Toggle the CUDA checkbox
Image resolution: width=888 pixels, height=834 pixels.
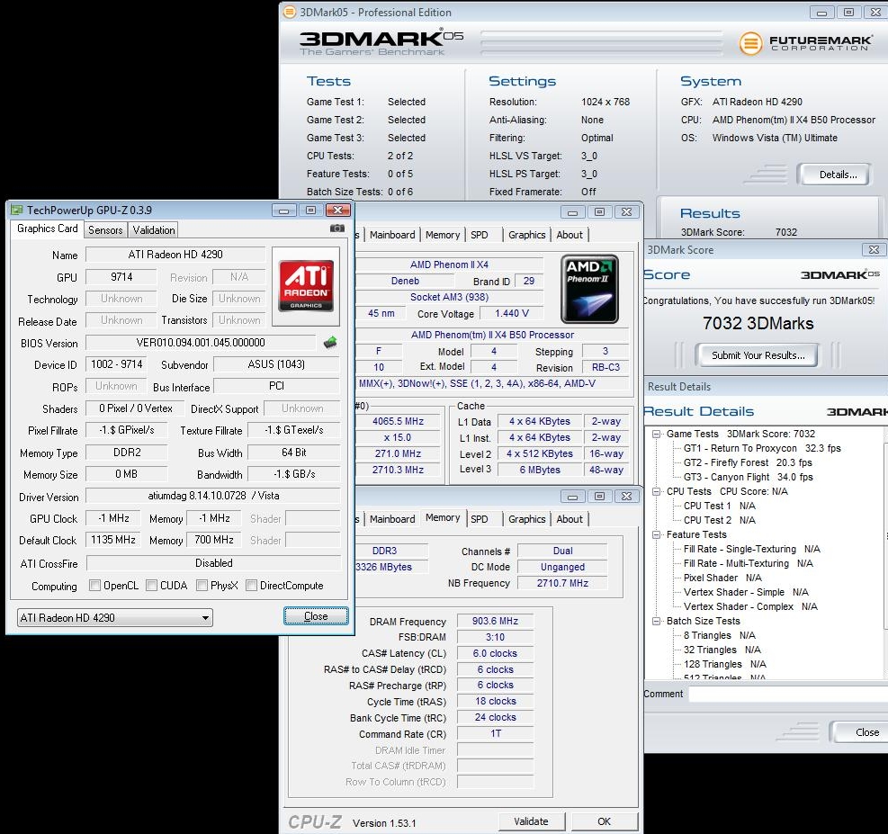152,586
